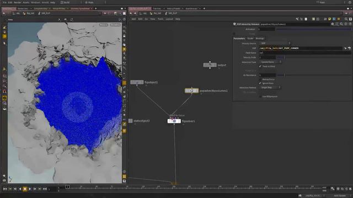Viewport: 353px width, 198px height.
Task: Jump to operator icon beside SOP path
Action: 345,48
